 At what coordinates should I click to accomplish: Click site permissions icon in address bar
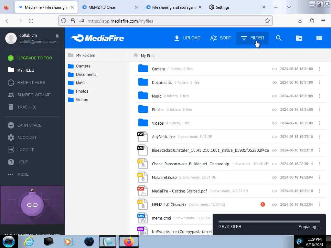(x=82, y=21)
